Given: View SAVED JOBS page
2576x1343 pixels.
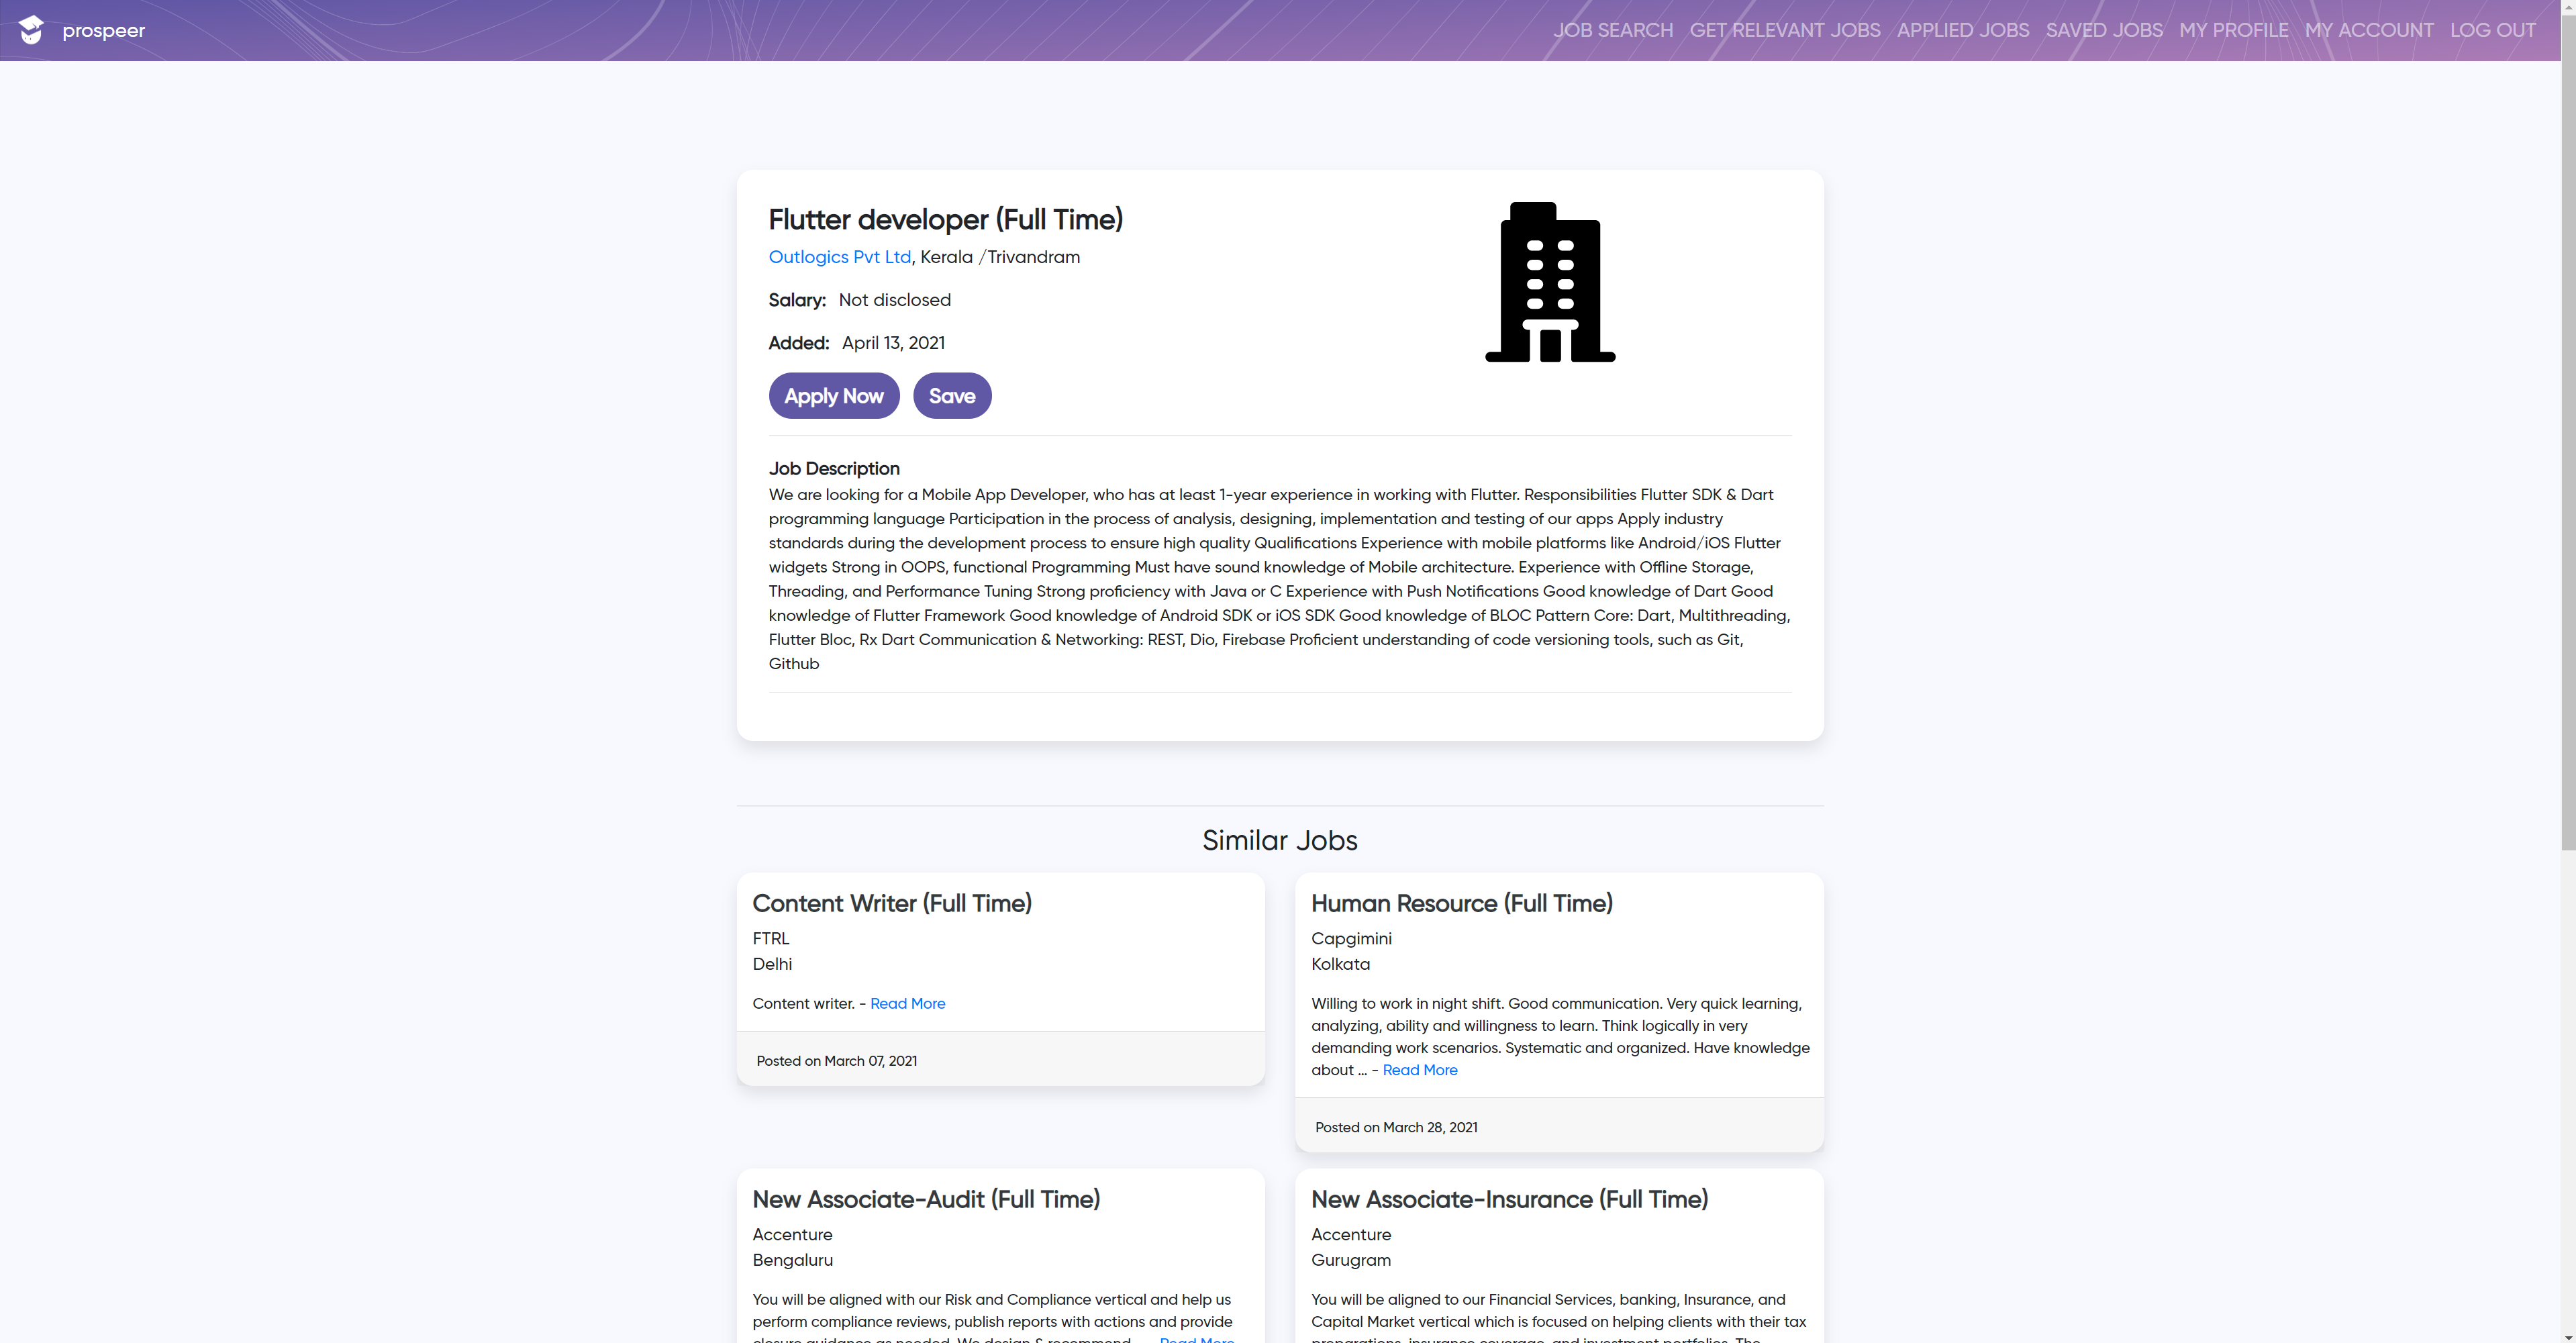Looking at the screenshot, I should (2104, 30).
